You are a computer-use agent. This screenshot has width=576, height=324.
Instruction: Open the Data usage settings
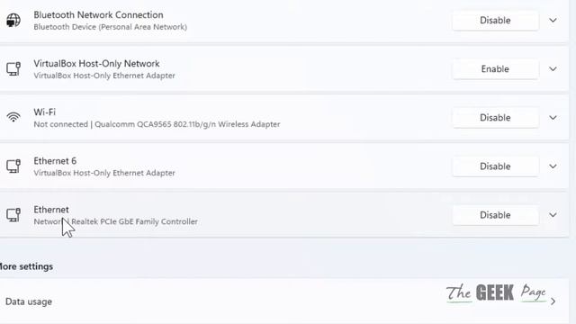pyautogui.click(x=283, y=301)
